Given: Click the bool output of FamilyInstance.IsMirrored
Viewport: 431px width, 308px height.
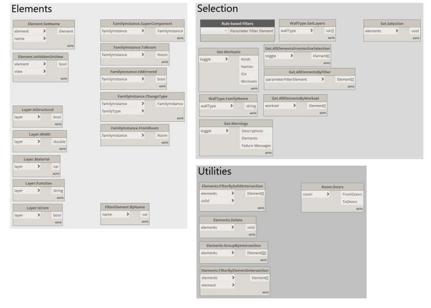Looking at the screenshot, I should click(x=161, y=79).
